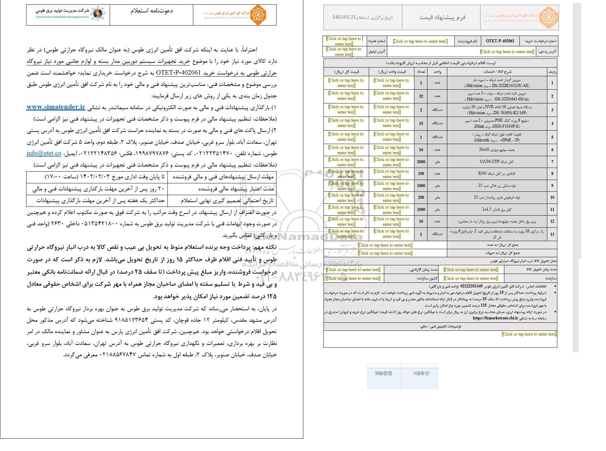Select quantity 2000 in the CAT6-UTP row
The height and width of the screenshot is (451, 606).
[x=421, y=162]
